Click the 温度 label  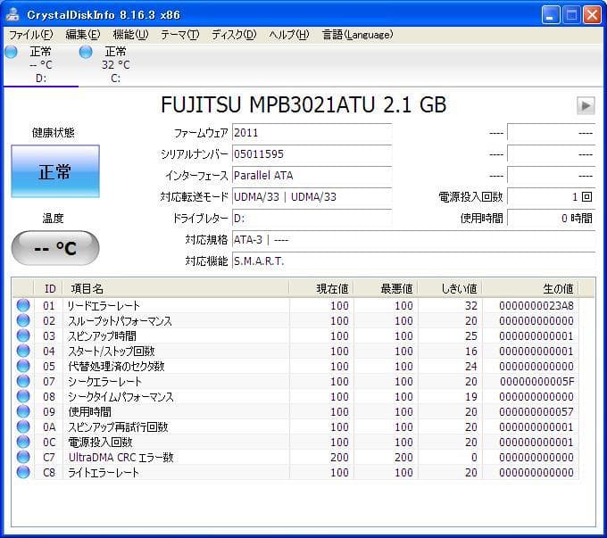click(x=53, y=218)
